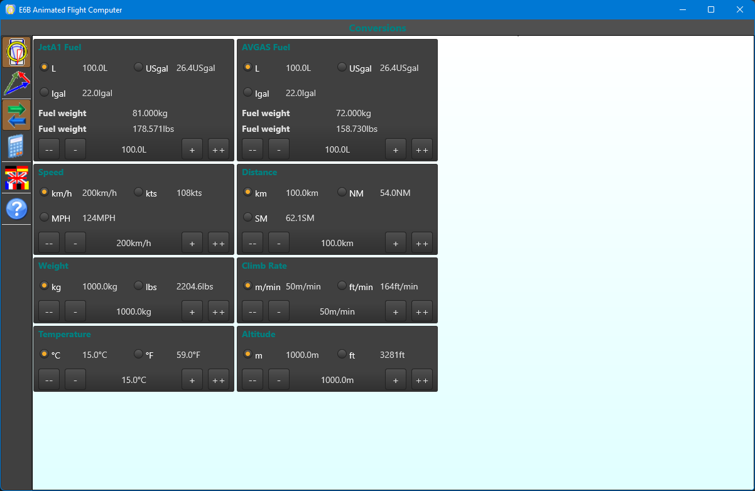The image size is (755, 491).
Task: Decrease Weight using the -- button
Action: click(49, 311)
